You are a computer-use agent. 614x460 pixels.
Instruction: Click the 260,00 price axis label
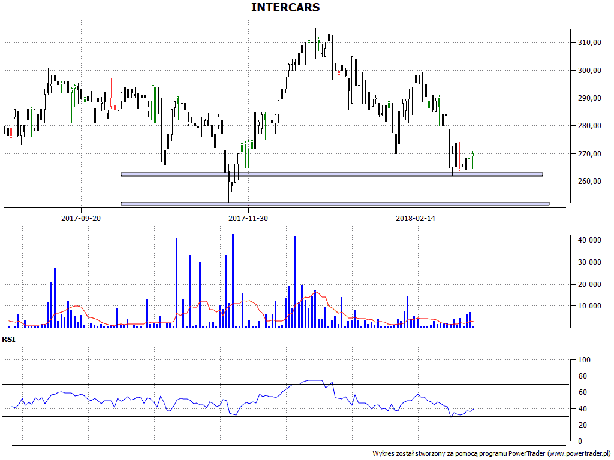[x=590, y=181]
